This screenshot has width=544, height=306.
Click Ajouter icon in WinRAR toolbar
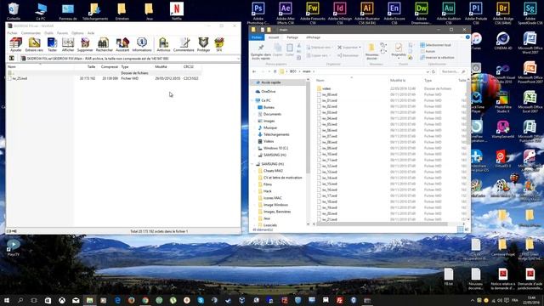click(15, 45)
